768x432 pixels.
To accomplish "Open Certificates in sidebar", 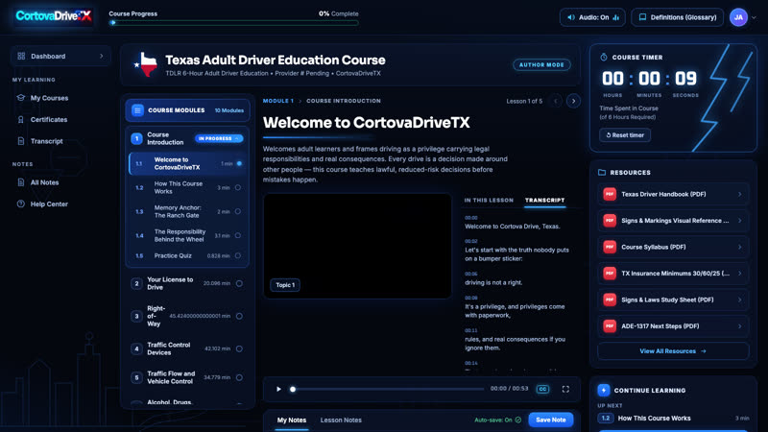I will click(49, 119).
